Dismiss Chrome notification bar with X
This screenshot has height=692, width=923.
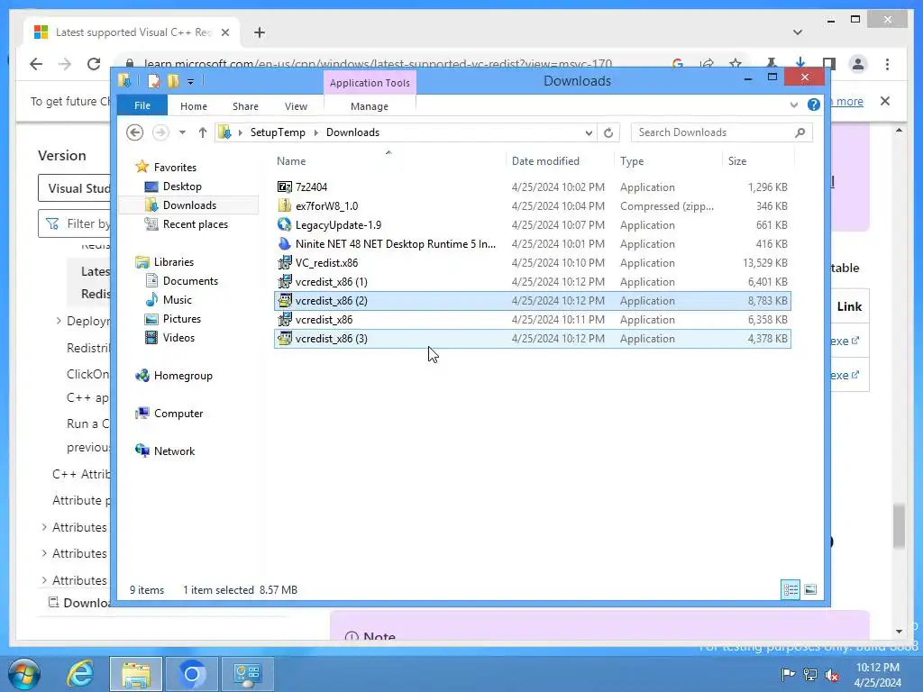(885, 101)
